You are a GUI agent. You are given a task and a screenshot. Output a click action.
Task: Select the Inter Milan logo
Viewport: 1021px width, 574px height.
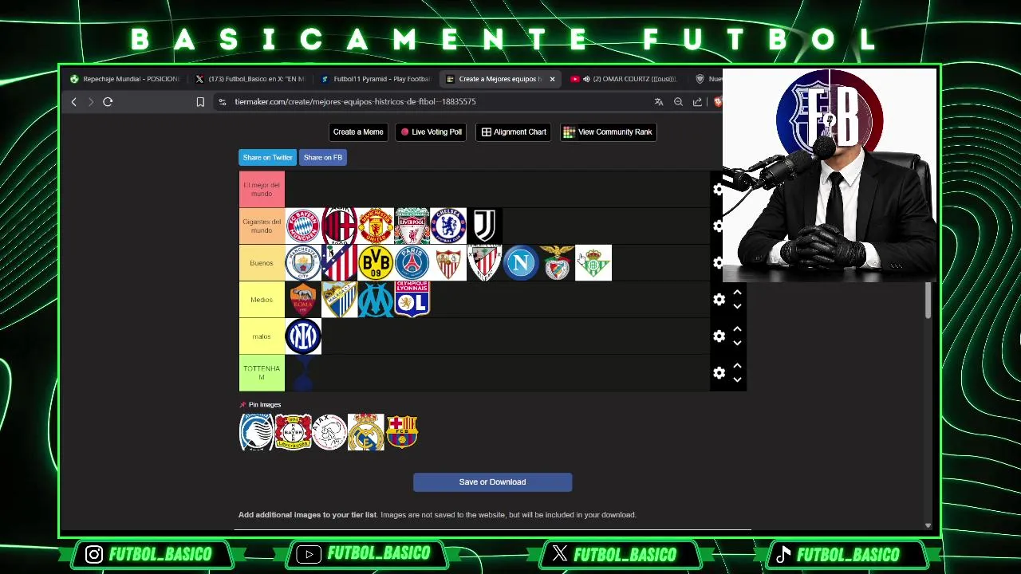click(303, 336)
